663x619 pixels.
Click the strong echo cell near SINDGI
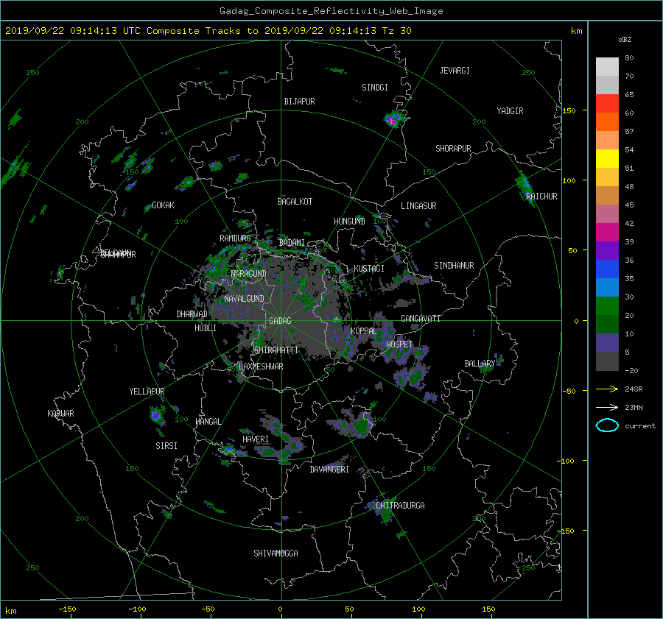tap(393, 119)
